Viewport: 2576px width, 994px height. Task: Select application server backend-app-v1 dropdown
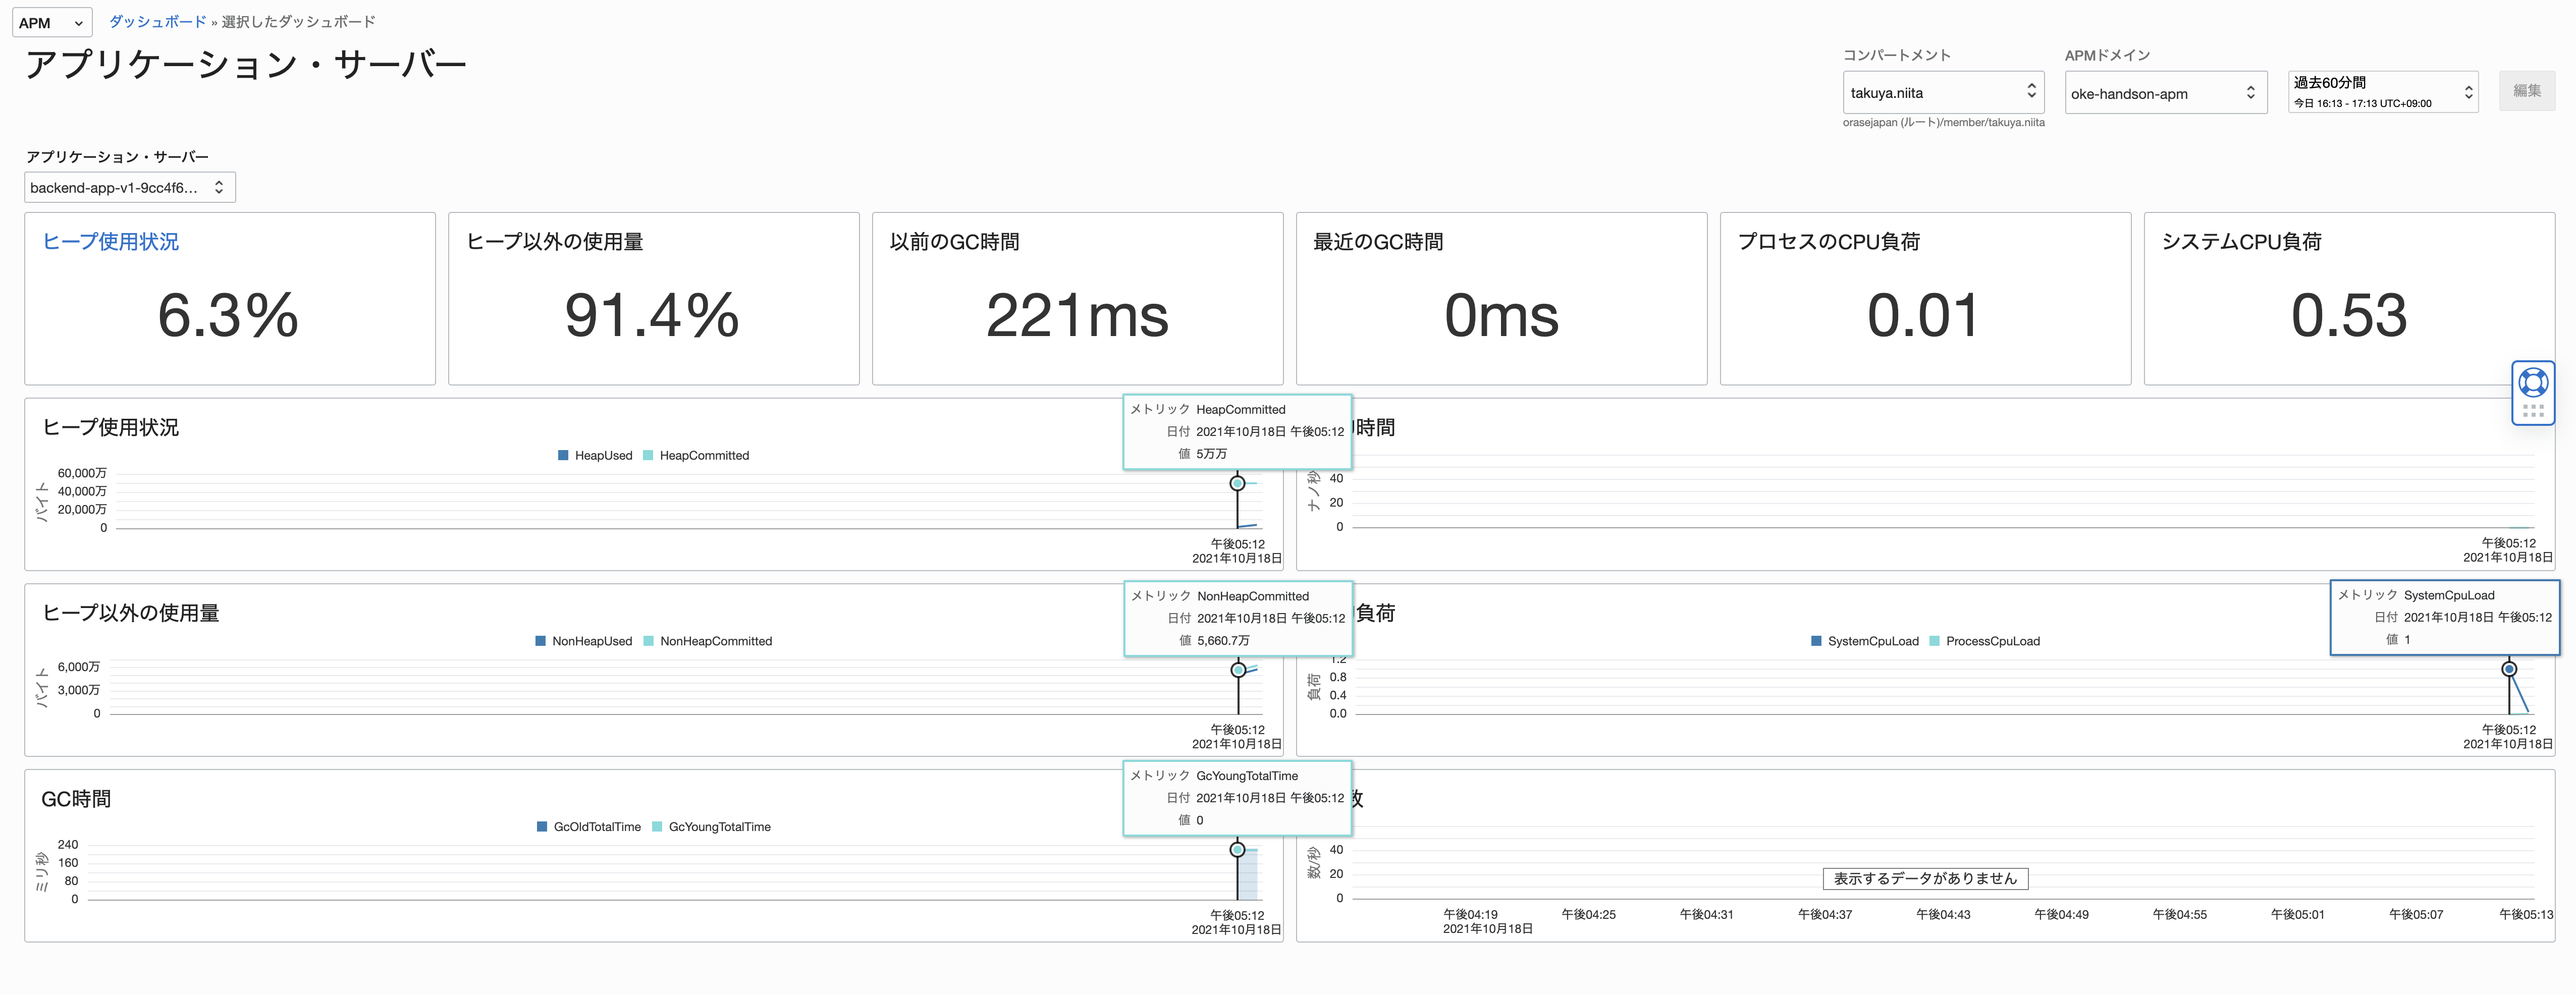[x=129, y=188]
